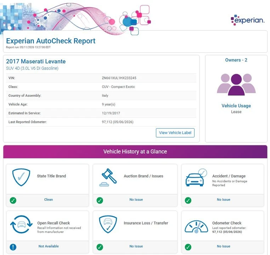The width and height of the screenshot is (270, 255).
Task: Click the Vehicle Age: label
Action: 18,104
